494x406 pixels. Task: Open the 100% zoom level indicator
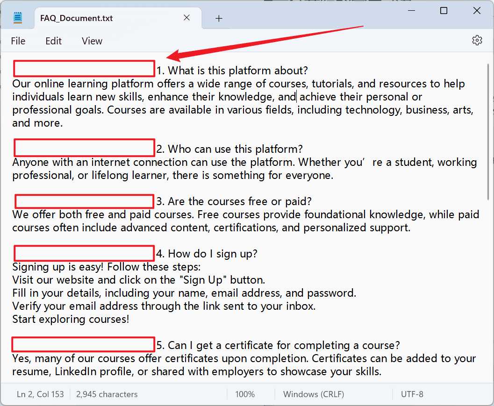(245, 394)
